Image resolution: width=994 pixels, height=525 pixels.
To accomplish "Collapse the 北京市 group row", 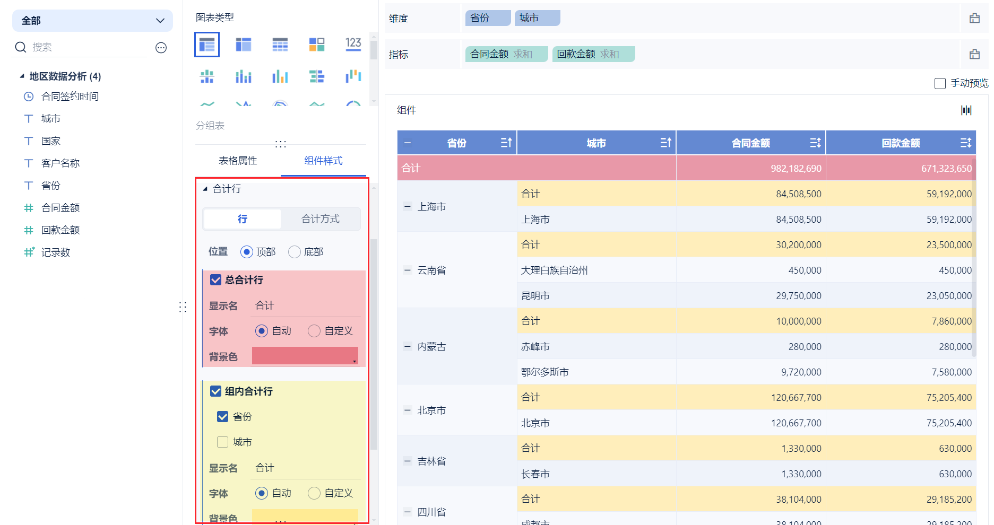I will click(408, 410).
